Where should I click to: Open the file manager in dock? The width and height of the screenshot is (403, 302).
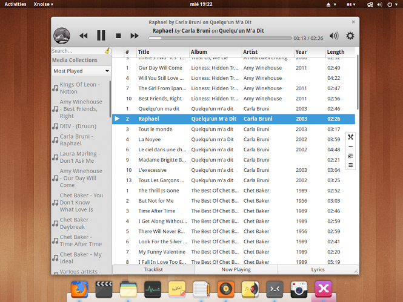128,289
